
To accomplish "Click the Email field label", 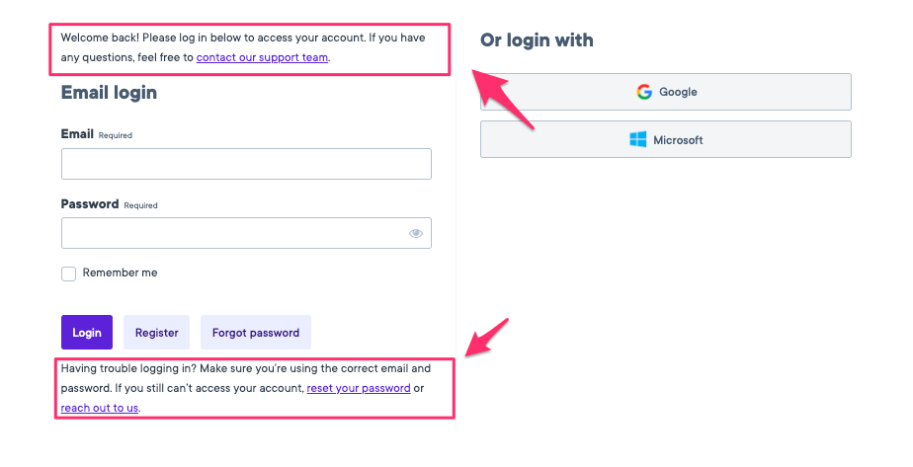I will click(77, 134).
